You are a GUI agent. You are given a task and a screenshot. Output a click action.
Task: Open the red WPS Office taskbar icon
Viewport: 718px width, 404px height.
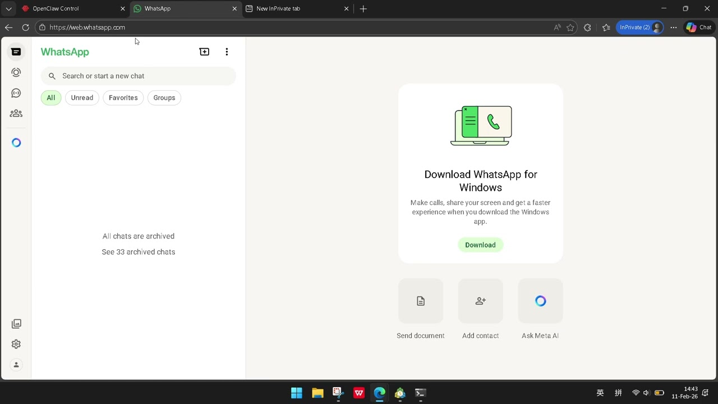359,393
